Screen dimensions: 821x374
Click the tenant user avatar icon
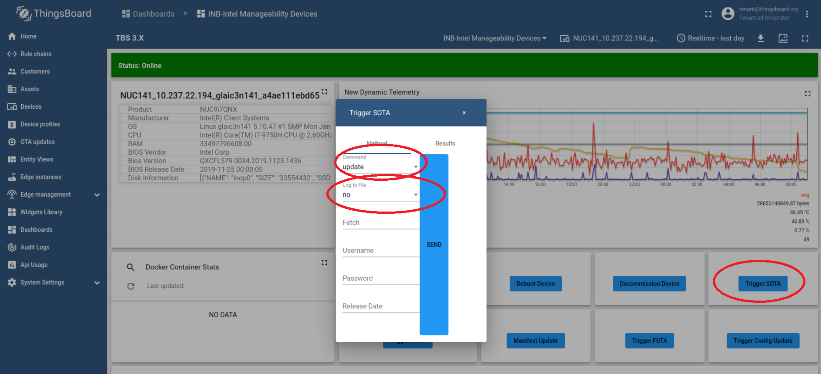coord(727,13)
